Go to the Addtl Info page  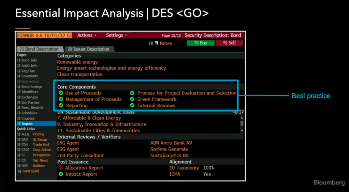[x=27, y=66]
